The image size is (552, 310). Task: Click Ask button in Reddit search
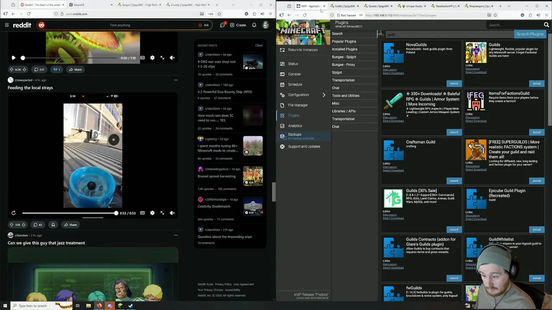coord(204,25)
